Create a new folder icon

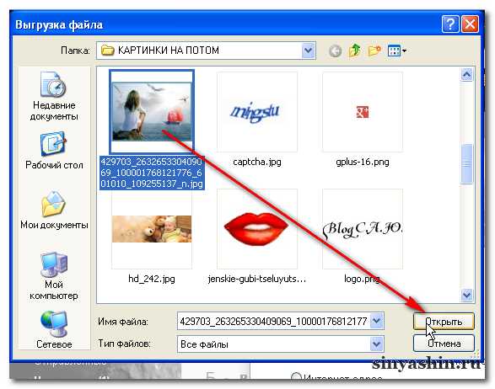point(374,51)
